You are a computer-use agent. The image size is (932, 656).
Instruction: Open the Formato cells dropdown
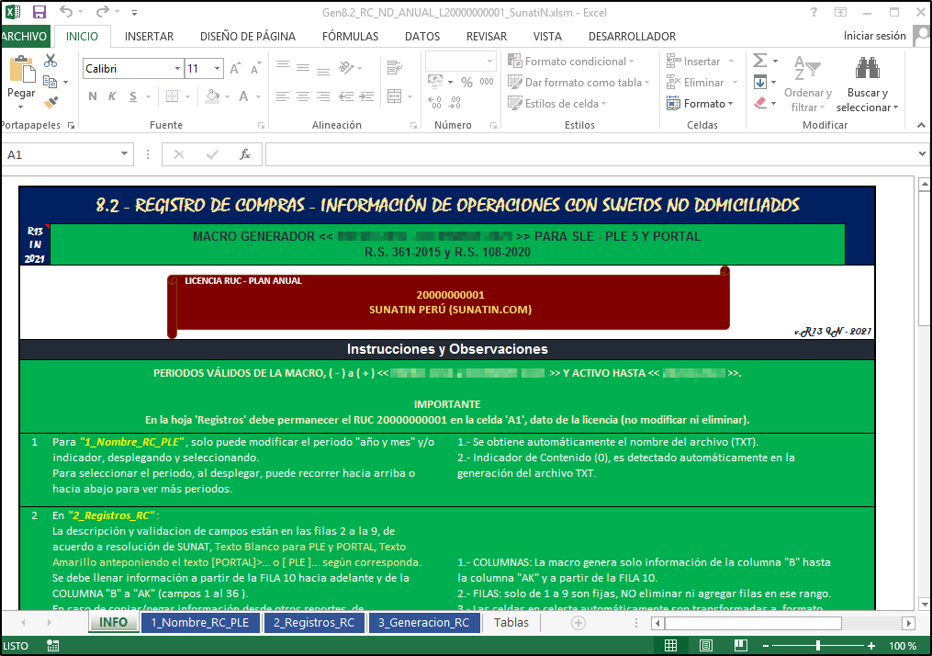707,104
